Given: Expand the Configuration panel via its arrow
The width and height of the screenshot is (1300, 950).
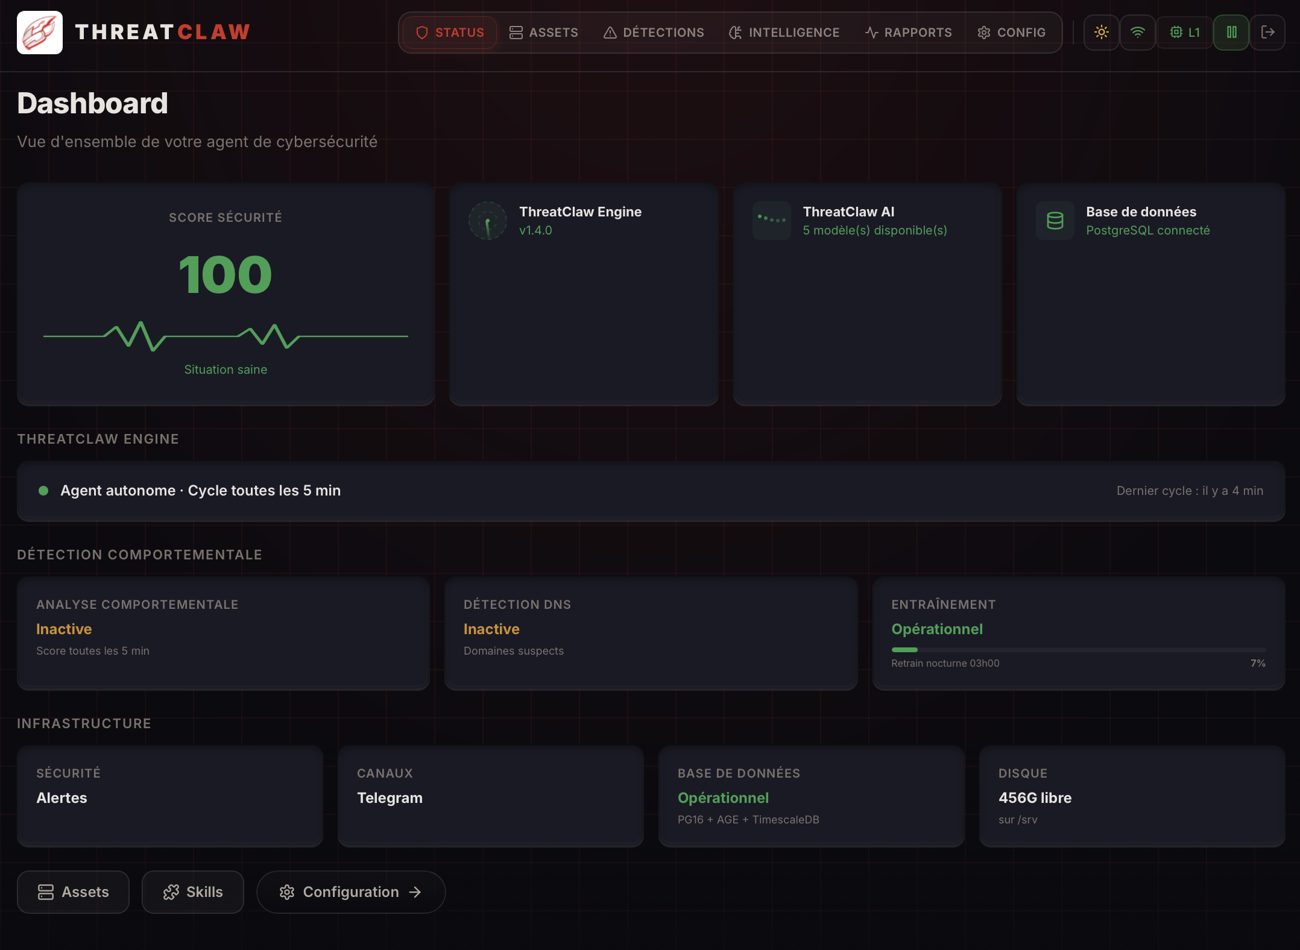Looking at the screenshot, I should point(416,892).
